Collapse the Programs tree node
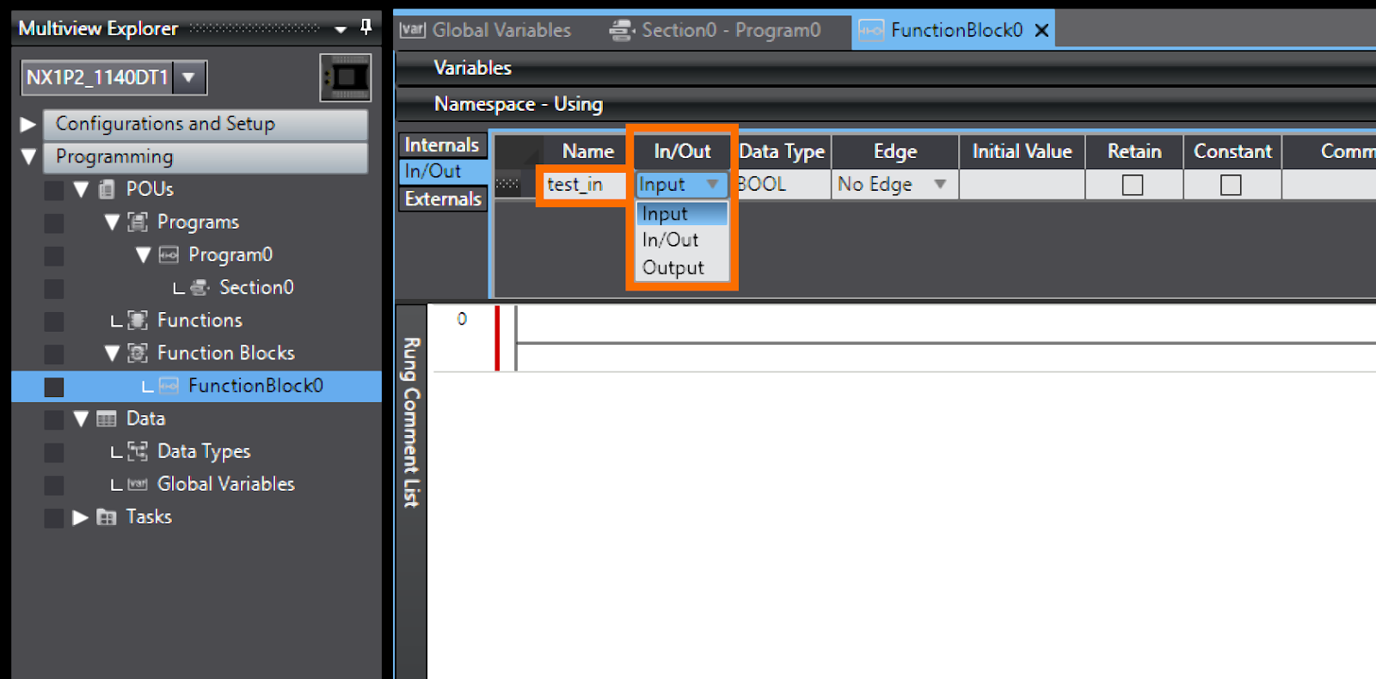 click(x=112, y=223)
